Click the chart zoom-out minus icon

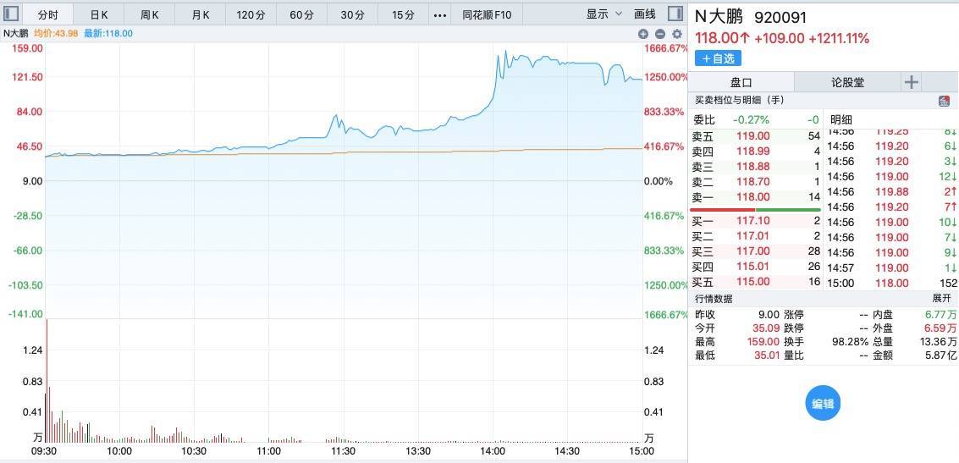pos(660,34)
